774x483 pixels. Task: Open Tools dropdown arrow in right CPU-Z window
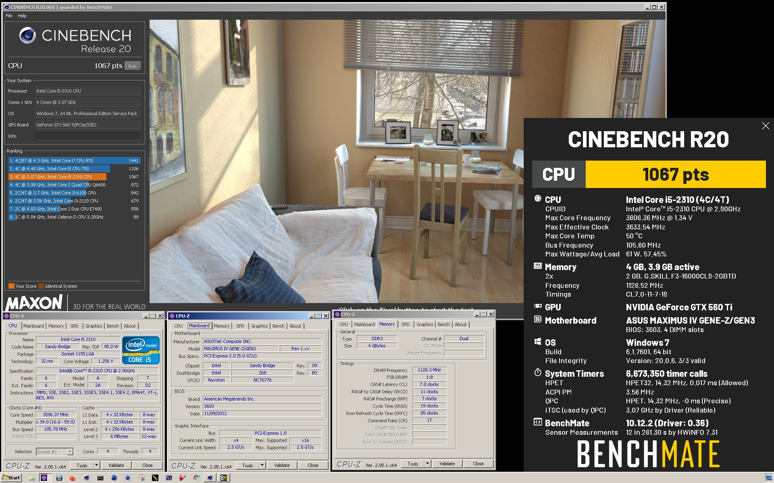[x=428, y=464]
